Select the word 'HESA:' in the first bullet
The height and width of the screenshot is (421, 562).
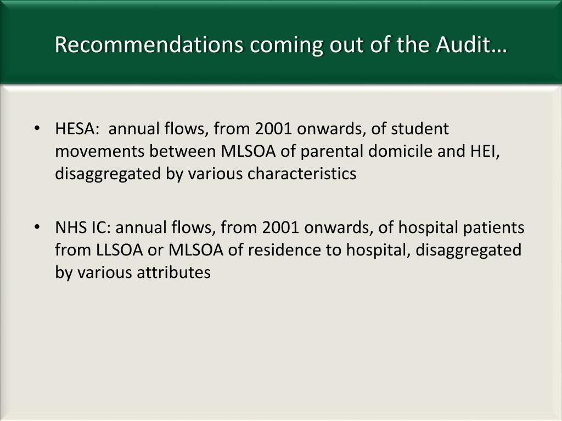(77, 128)
